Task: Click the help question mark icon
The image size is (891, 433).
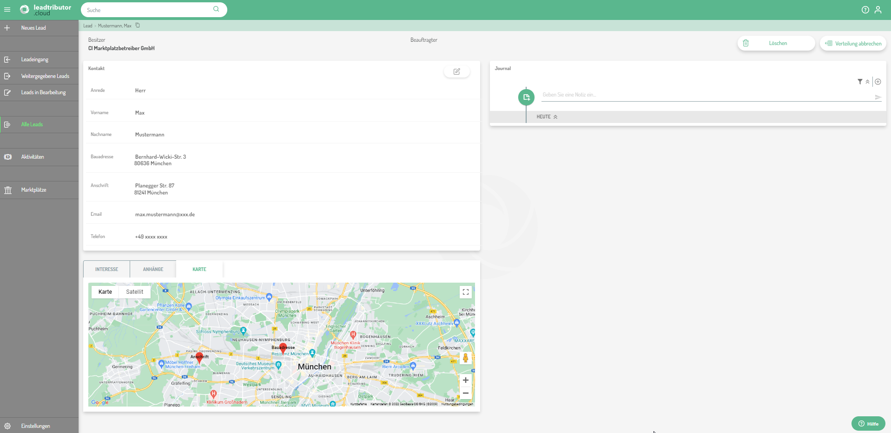Action: click(x=865, y=10)
